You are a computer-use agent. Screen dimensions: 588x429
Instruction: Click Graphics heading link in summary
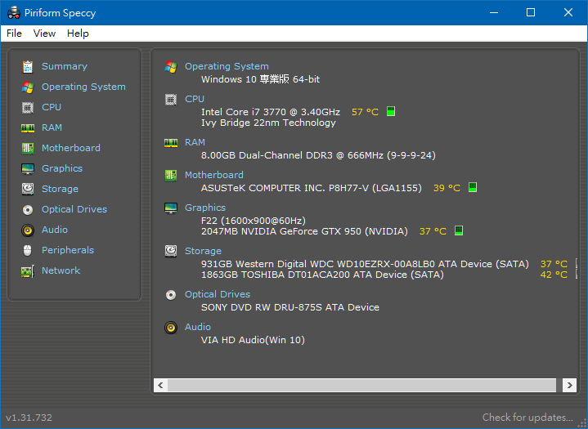(x=205, y=208)
